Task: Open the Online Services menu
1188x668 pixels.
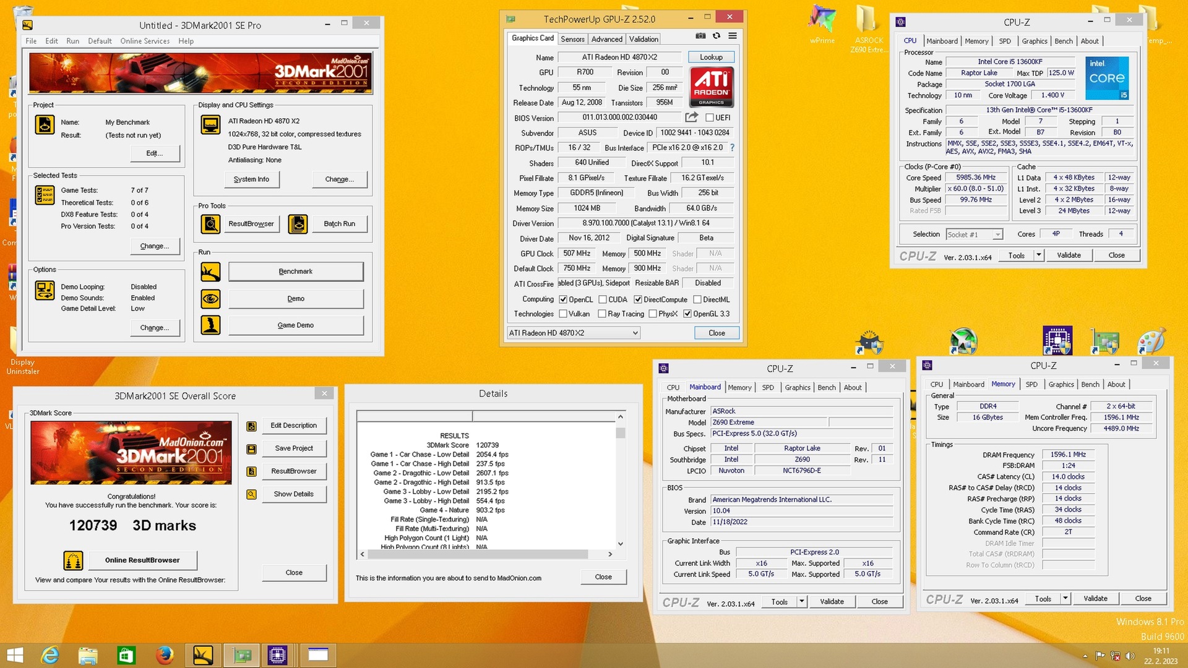Action: (x=145, y=41)
